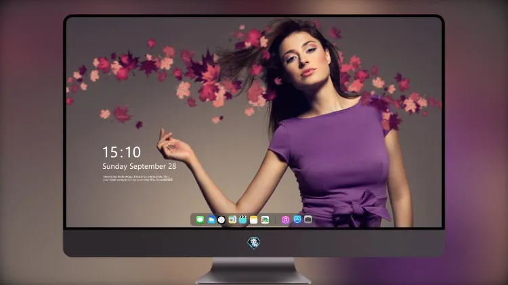Open the gray Camera app in the dock
Viewport: 508px width, 285px height.
point(308,219)
